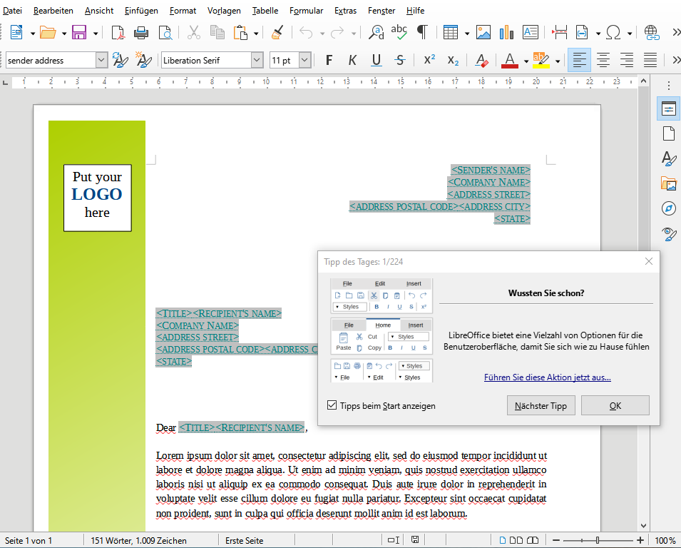Toggle subscript
681x548 pixels.
coord(453,61)
